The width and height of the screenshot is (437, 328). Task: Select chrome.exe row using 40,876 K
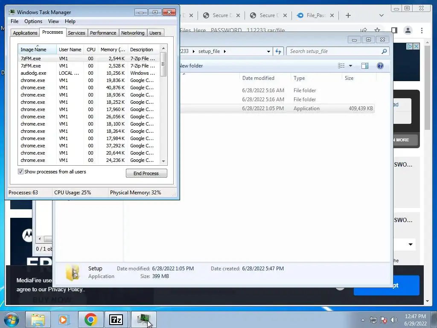point(89,88)
